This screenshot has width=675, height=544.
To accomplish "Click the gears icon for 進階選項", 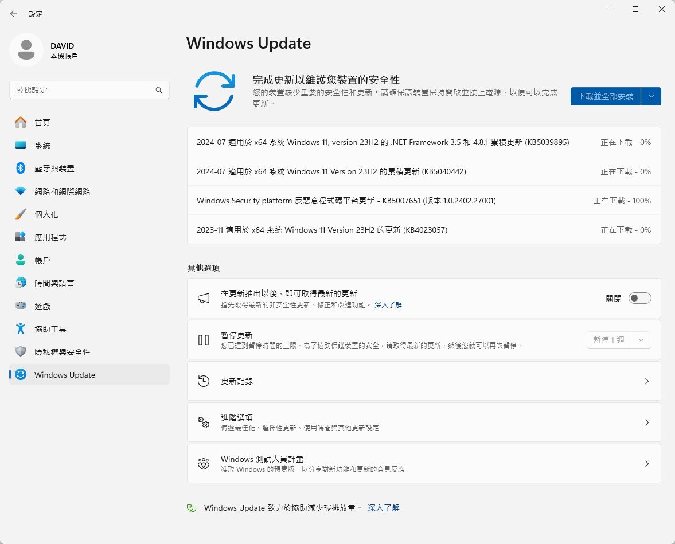I will tap(204, 422).
